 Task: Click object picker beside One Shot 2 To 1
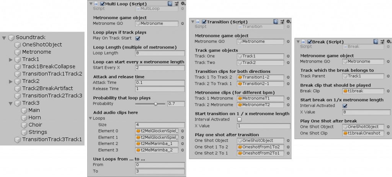click(288, 153)
